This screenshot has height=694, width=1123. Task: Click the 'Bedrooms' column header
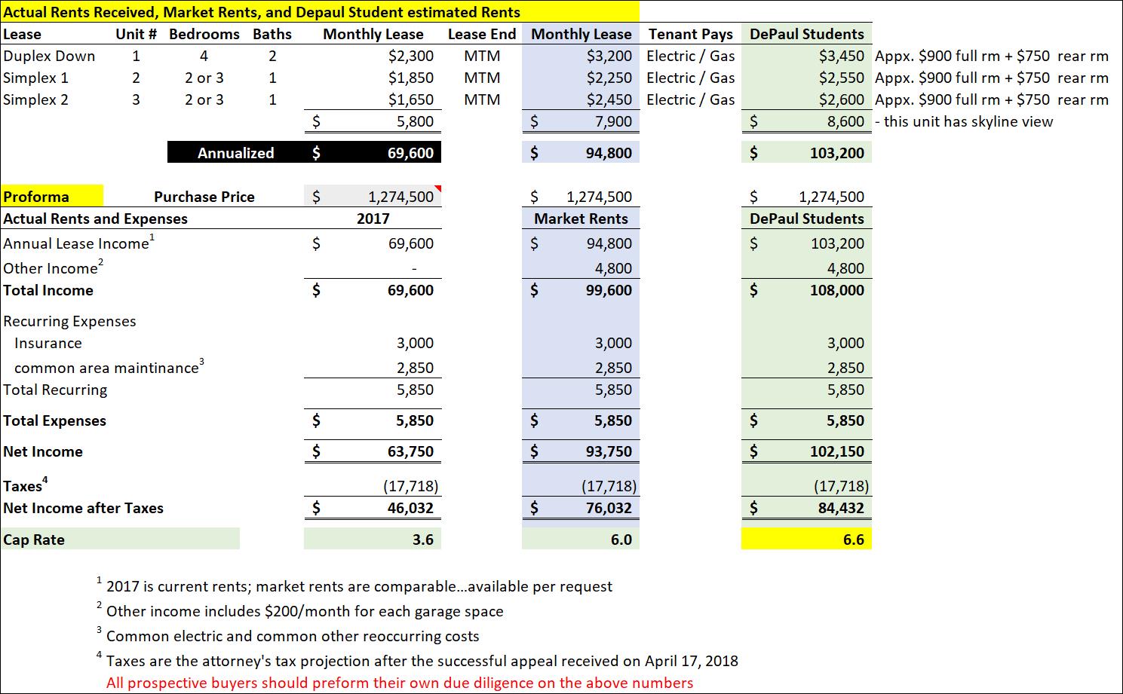[204, 34]
